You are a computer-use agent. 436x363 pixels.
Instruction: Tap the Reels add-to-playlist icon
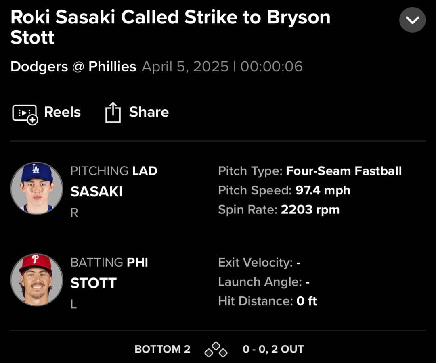pyautogui.click(x=25, y=113)
